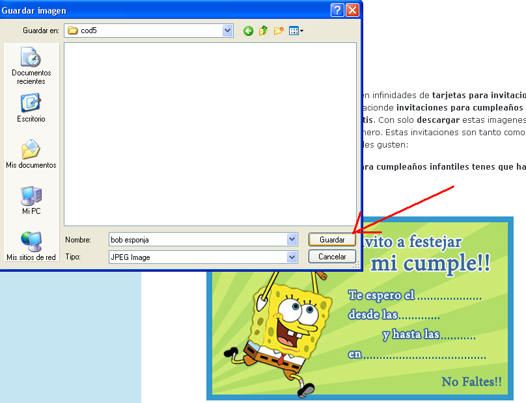Click the cod5 folder icon in the Guardar en box

pos(73,31)
